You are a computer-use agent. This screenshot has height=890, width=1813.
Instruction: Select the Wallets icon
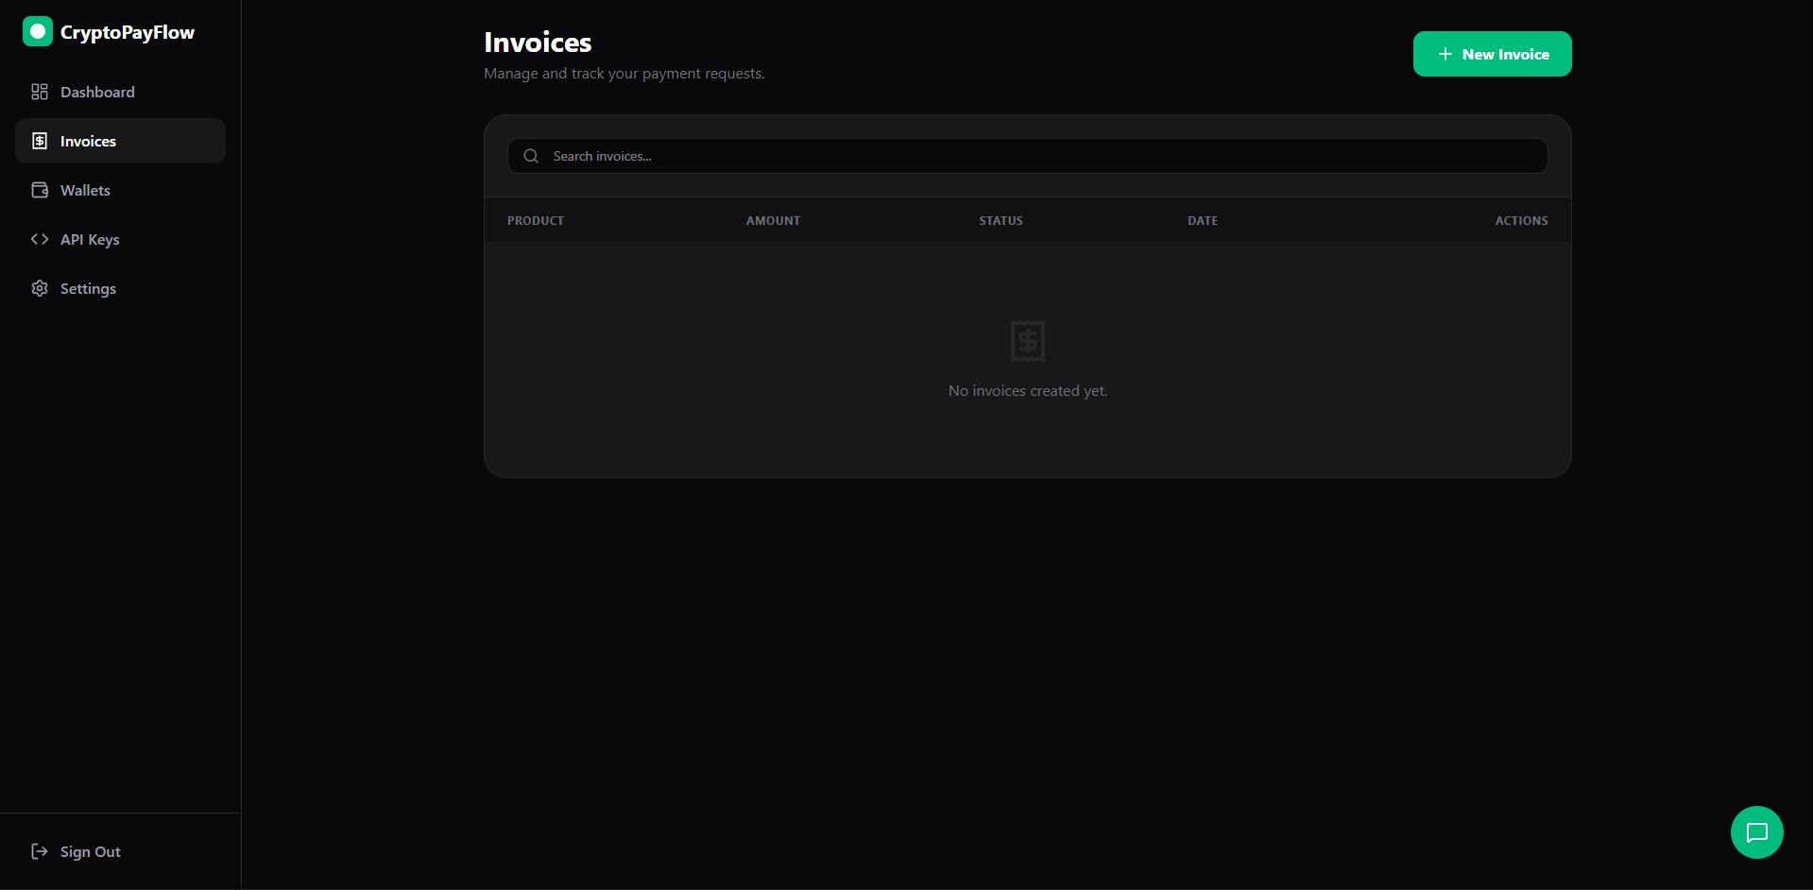[39, 189]
